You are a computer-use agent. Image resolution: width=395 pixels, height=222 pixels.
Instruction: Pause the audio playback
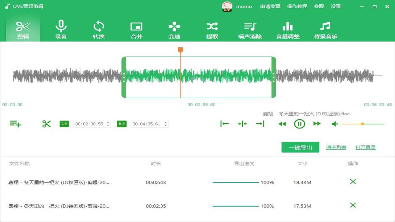tap(299, 124)
